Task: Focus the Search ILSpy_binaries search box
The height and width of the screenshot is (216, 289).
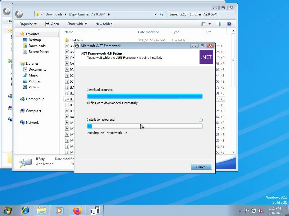Action: coord(201,14)
